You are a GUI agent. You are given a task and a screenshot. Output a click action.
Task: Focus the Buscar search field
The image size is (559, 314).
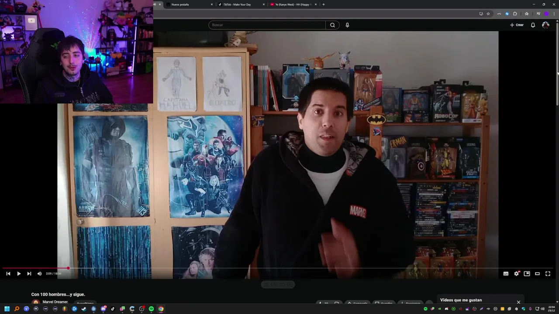click(267, 25)
